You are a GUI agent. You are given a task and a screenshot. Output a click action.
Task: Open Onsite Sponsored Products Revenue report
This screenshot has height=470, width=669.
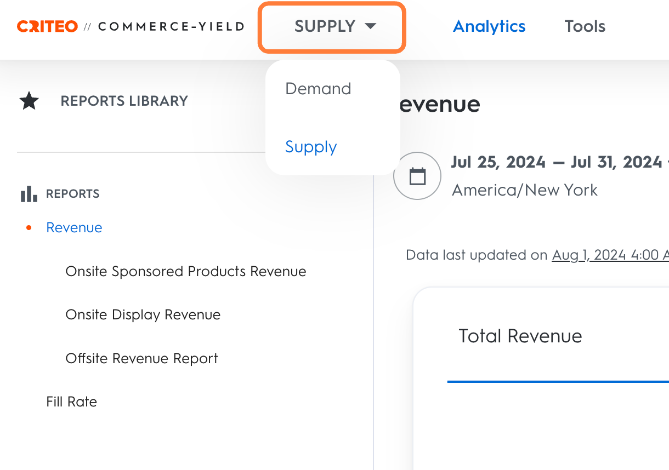[185, 271]
